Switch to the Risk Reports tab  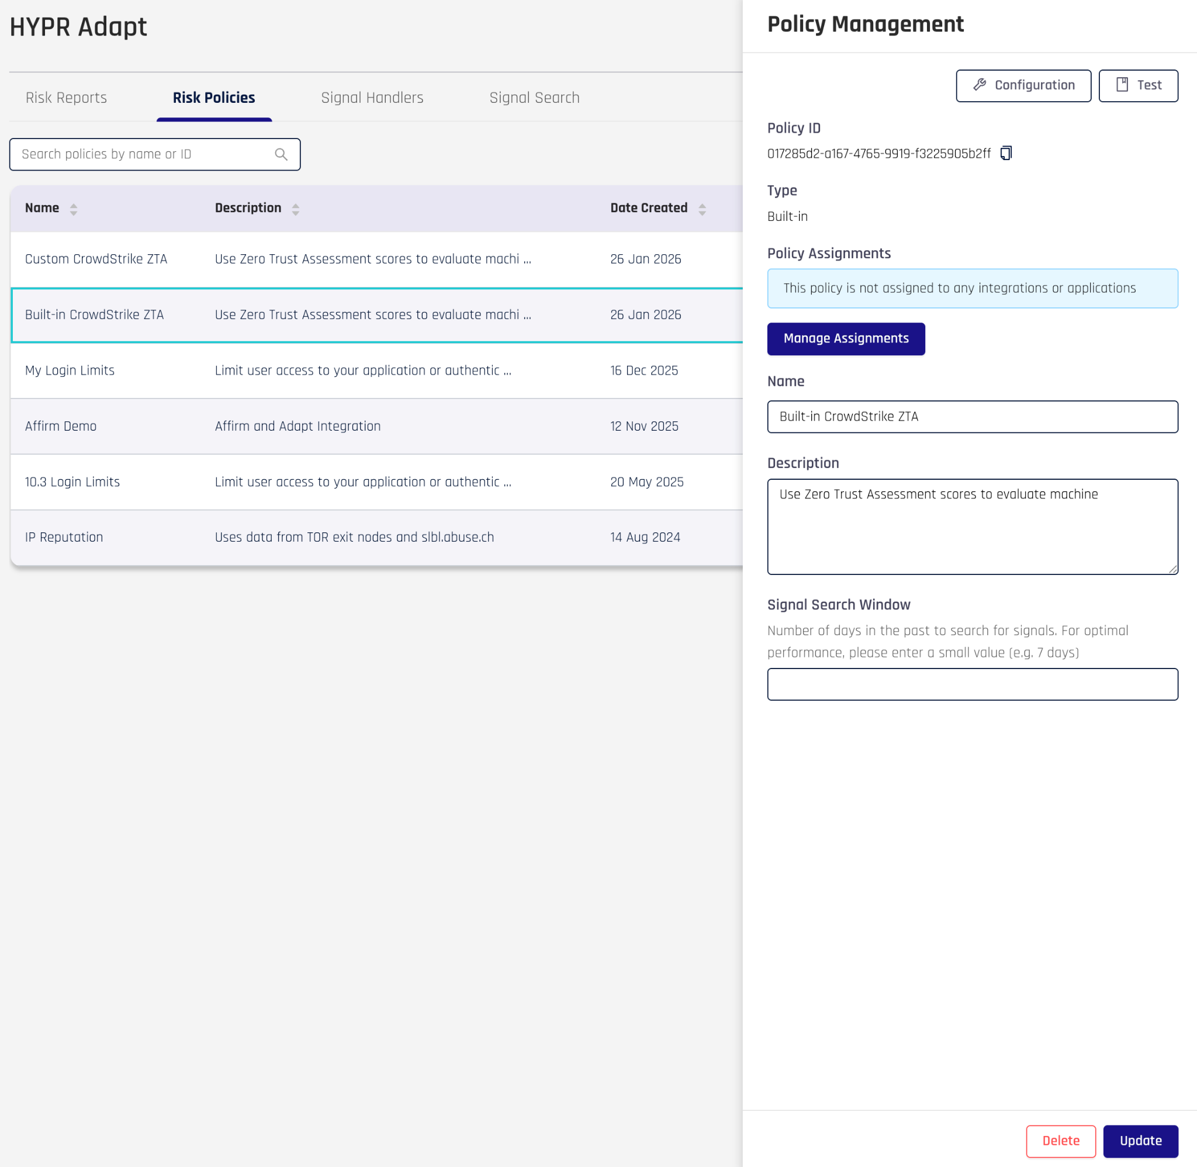[x=66, y=98]
